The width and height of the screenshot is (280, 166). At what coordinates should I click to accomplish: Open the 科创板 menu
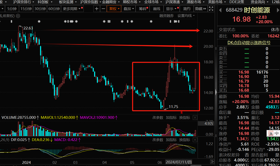(45, 2)
